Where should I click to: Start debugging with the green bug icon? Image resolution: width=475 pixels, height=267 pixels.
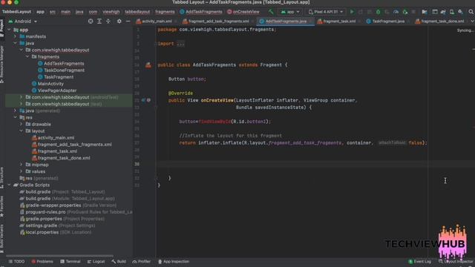click(378, 12)
